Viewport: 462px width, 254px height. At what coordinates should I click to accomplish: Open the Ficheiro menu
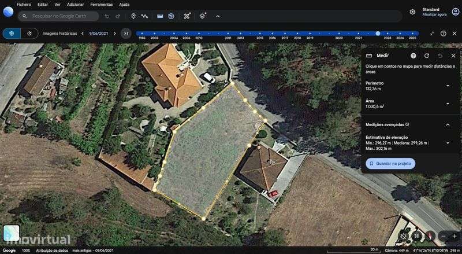(24, 5)
